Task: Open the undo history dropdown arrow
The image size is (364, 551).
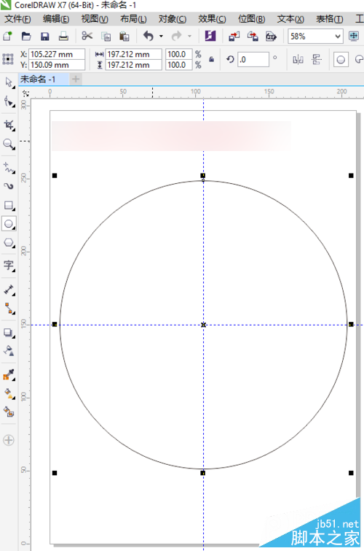Action: [161, 36]
